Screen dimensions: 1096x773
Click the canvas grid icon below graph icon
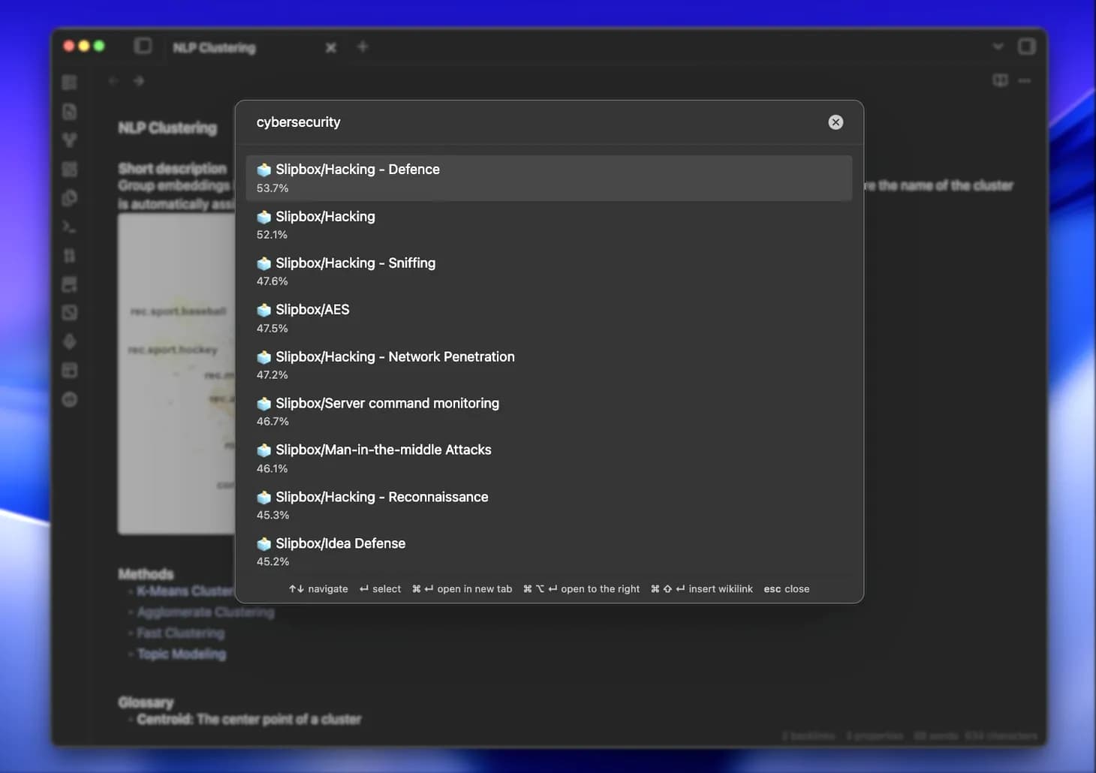click(69, 170)
